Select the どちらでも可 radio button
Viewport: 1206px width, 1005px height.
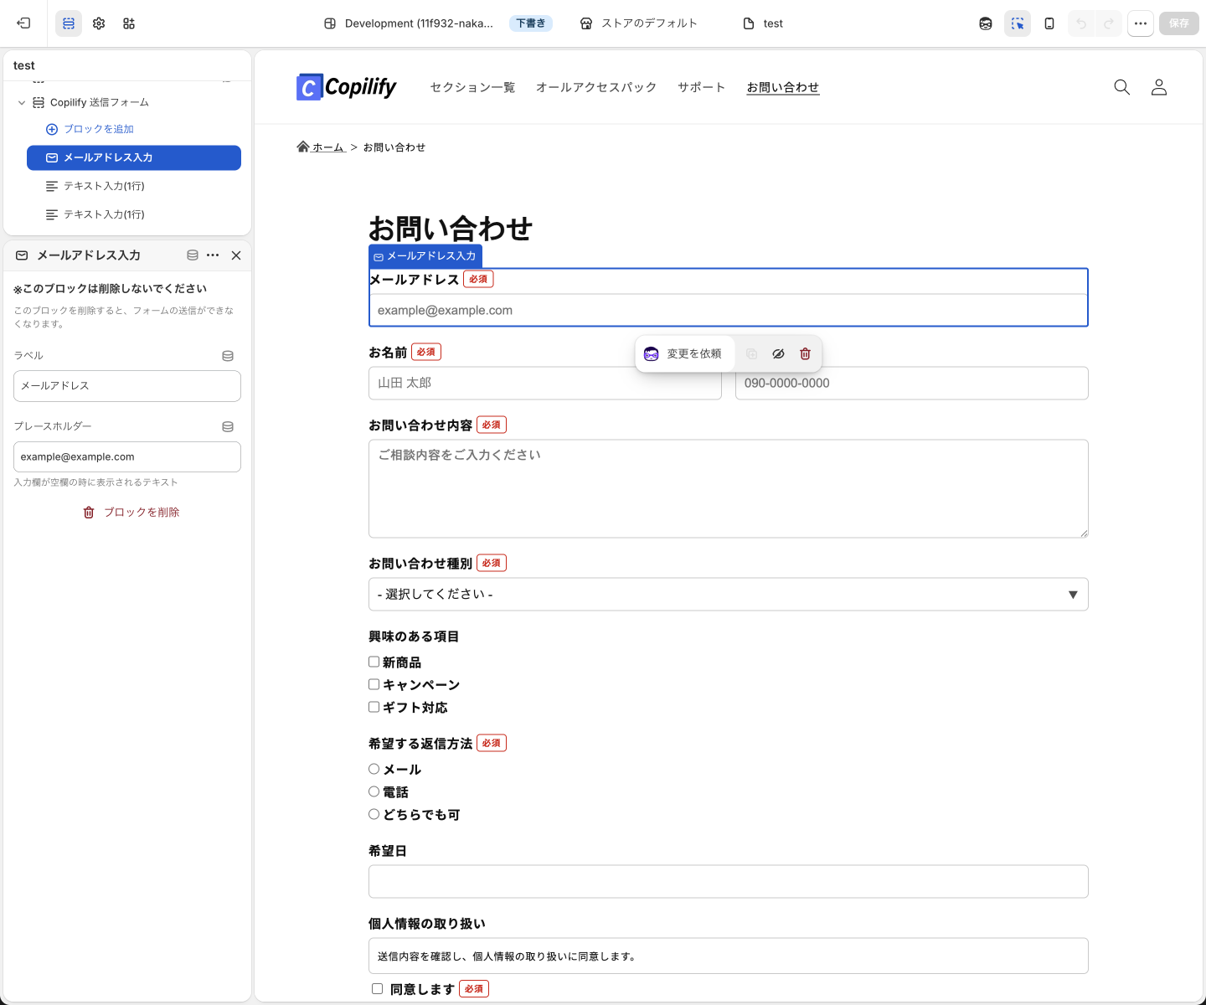(374, 814)
